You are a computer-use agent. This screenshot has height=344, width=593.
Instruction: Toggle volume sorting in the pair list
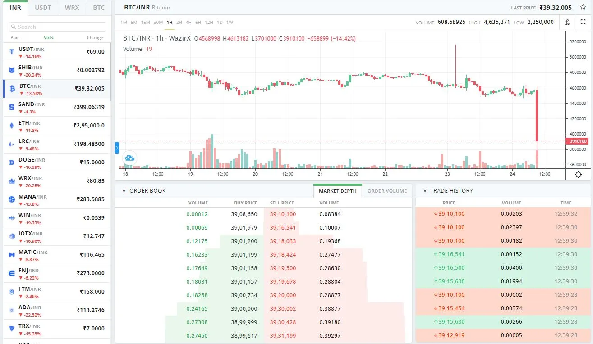(49, 38)
